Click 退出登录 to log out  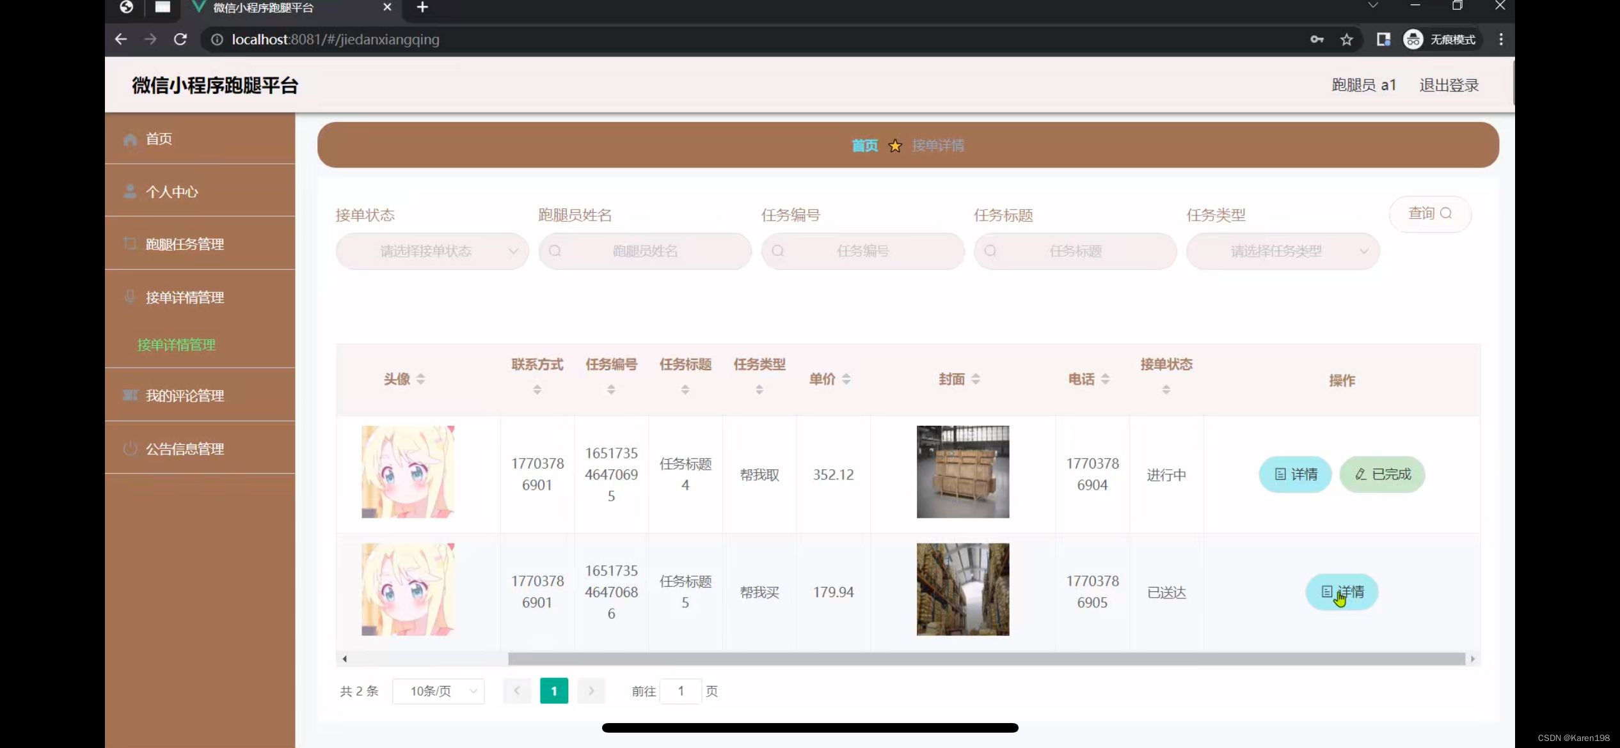click(x=1449, y=85)
